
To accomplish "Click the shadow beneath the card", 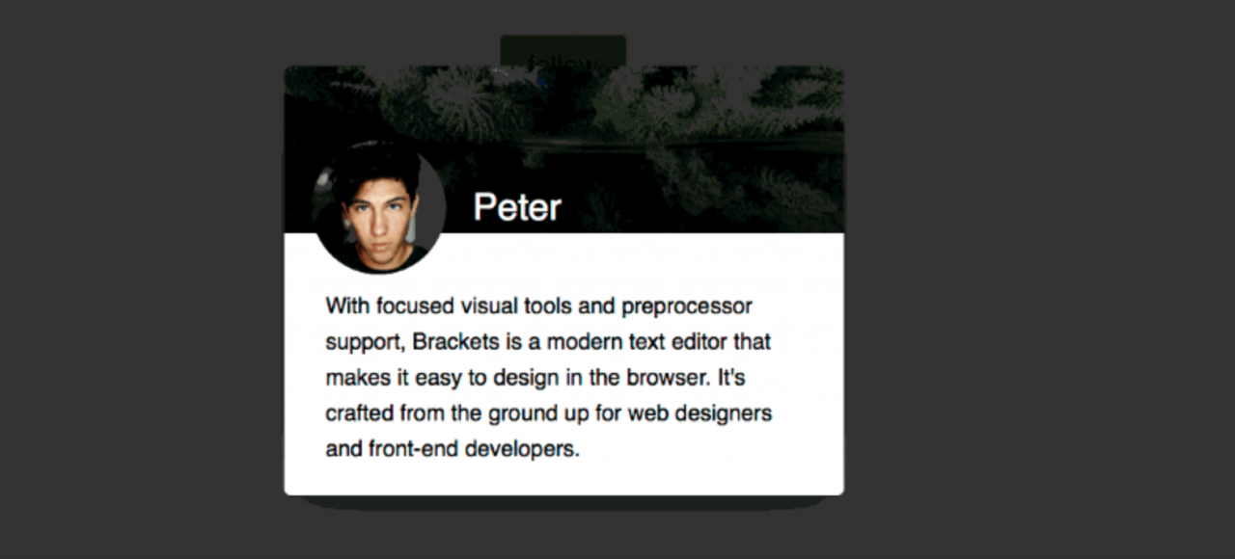I will [x=563, y=502].
